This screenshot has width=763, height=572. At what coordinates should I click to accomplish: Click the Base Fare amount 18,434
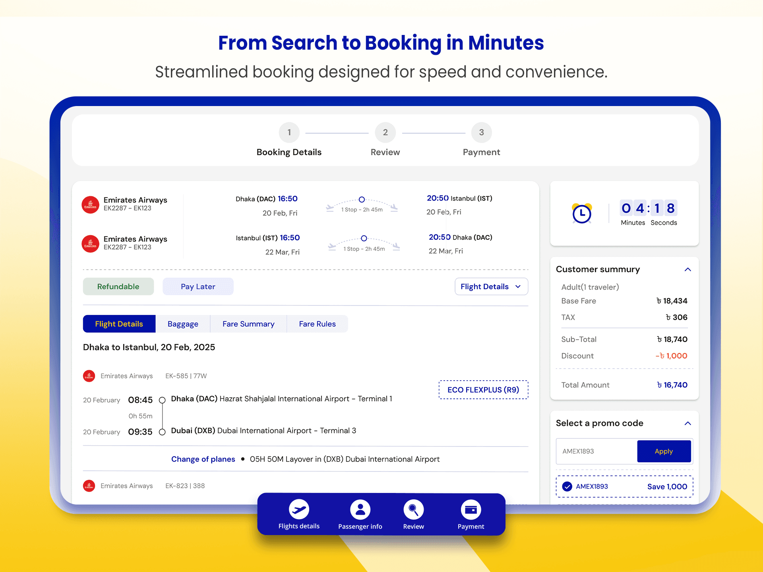tap(672, 301)
